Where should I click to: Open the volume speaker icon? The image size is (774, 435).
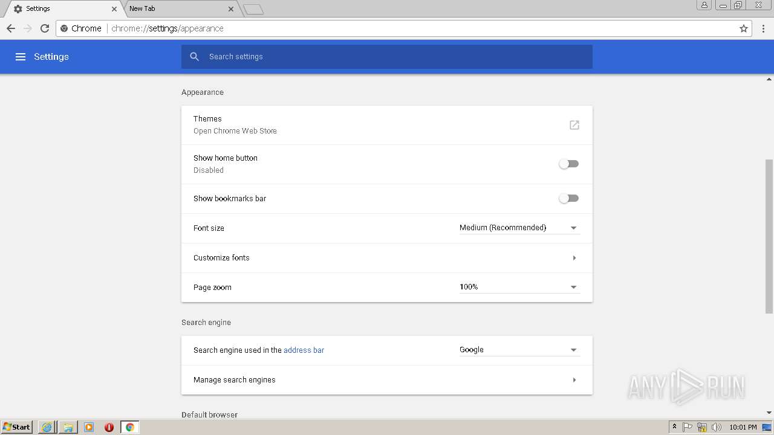[x=717, y=427]
